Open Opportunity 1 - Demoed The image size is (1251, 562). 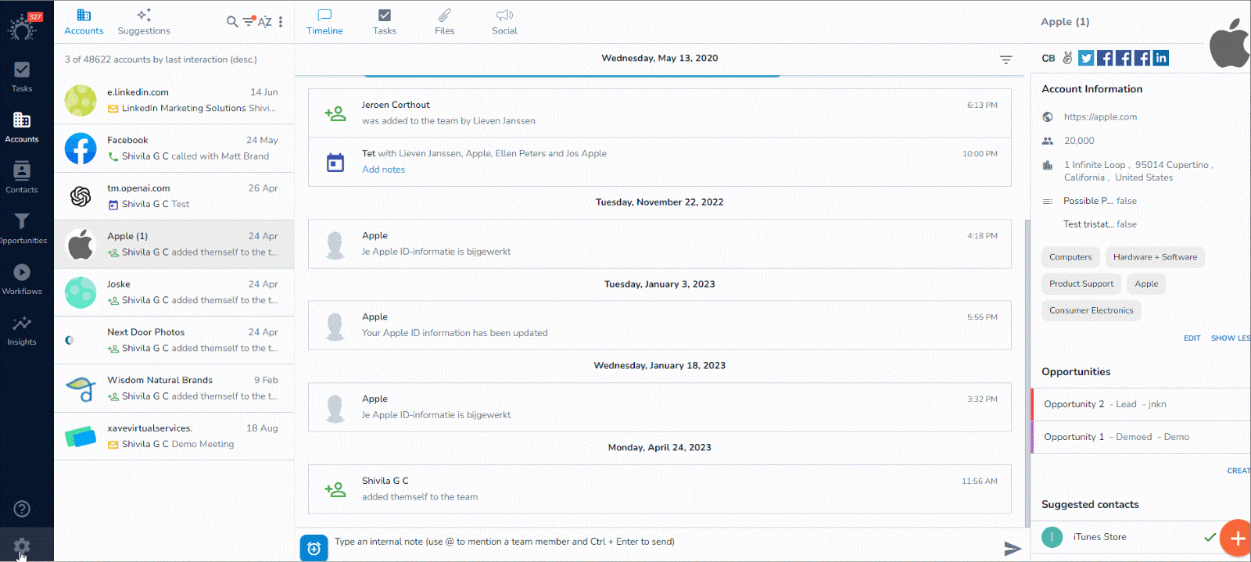[x=1142, y=437]
